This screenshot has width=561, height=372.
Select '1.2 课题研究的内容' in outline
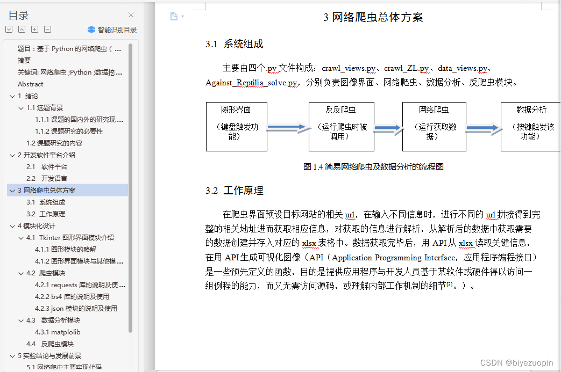click(54, 143)
